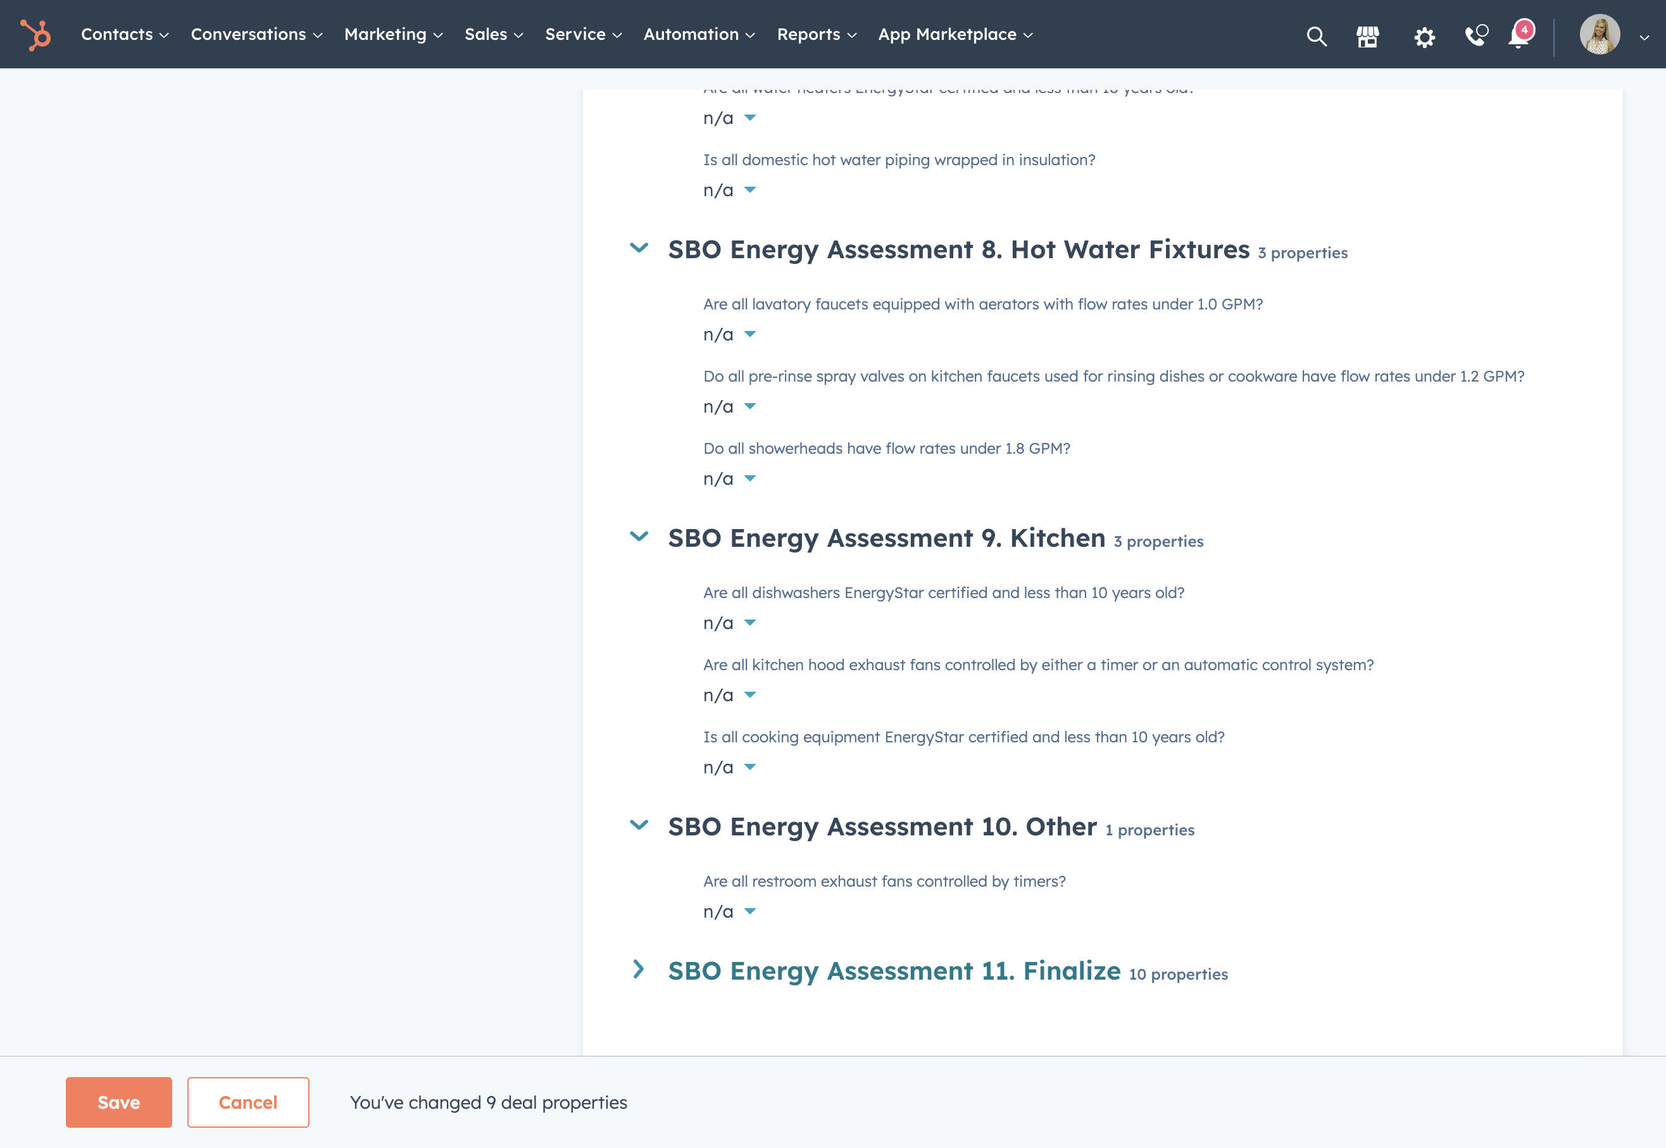Open the Contacts menu

(x=125, y=35)
